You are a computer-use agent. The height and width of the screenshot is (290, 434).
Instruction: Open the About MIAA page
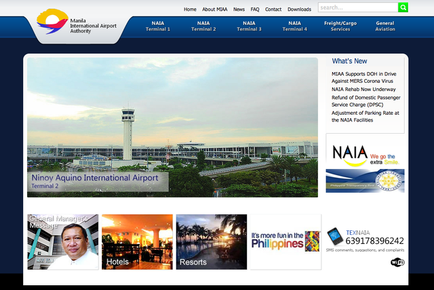(x=214, y=9)
